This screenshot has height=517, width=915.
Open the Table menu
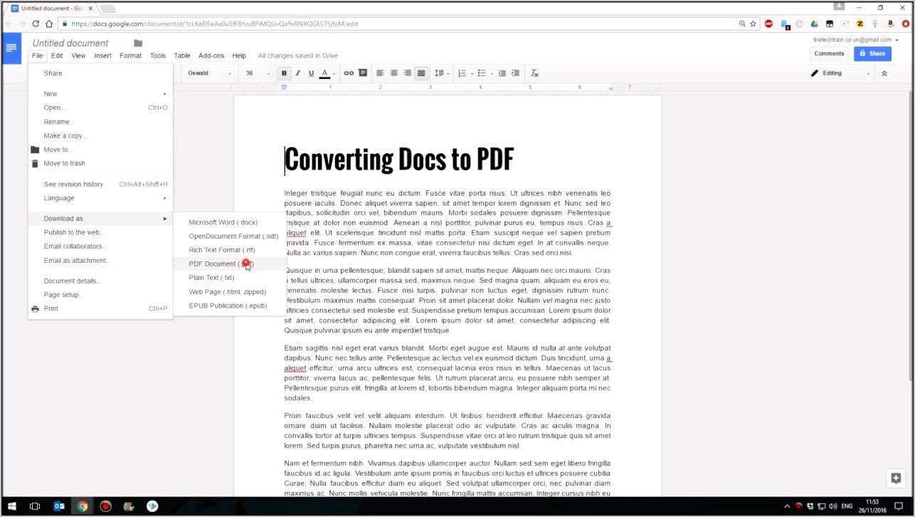[x=182, y=56]
